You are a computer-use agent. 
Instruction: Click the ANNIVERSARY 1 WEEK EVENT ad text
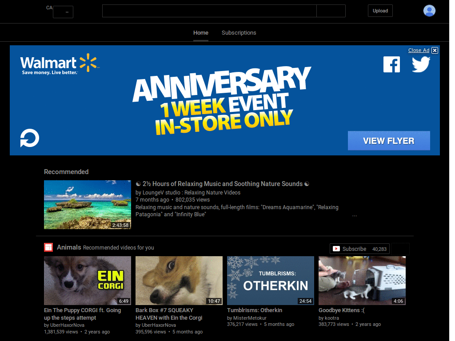coord(222,101)
